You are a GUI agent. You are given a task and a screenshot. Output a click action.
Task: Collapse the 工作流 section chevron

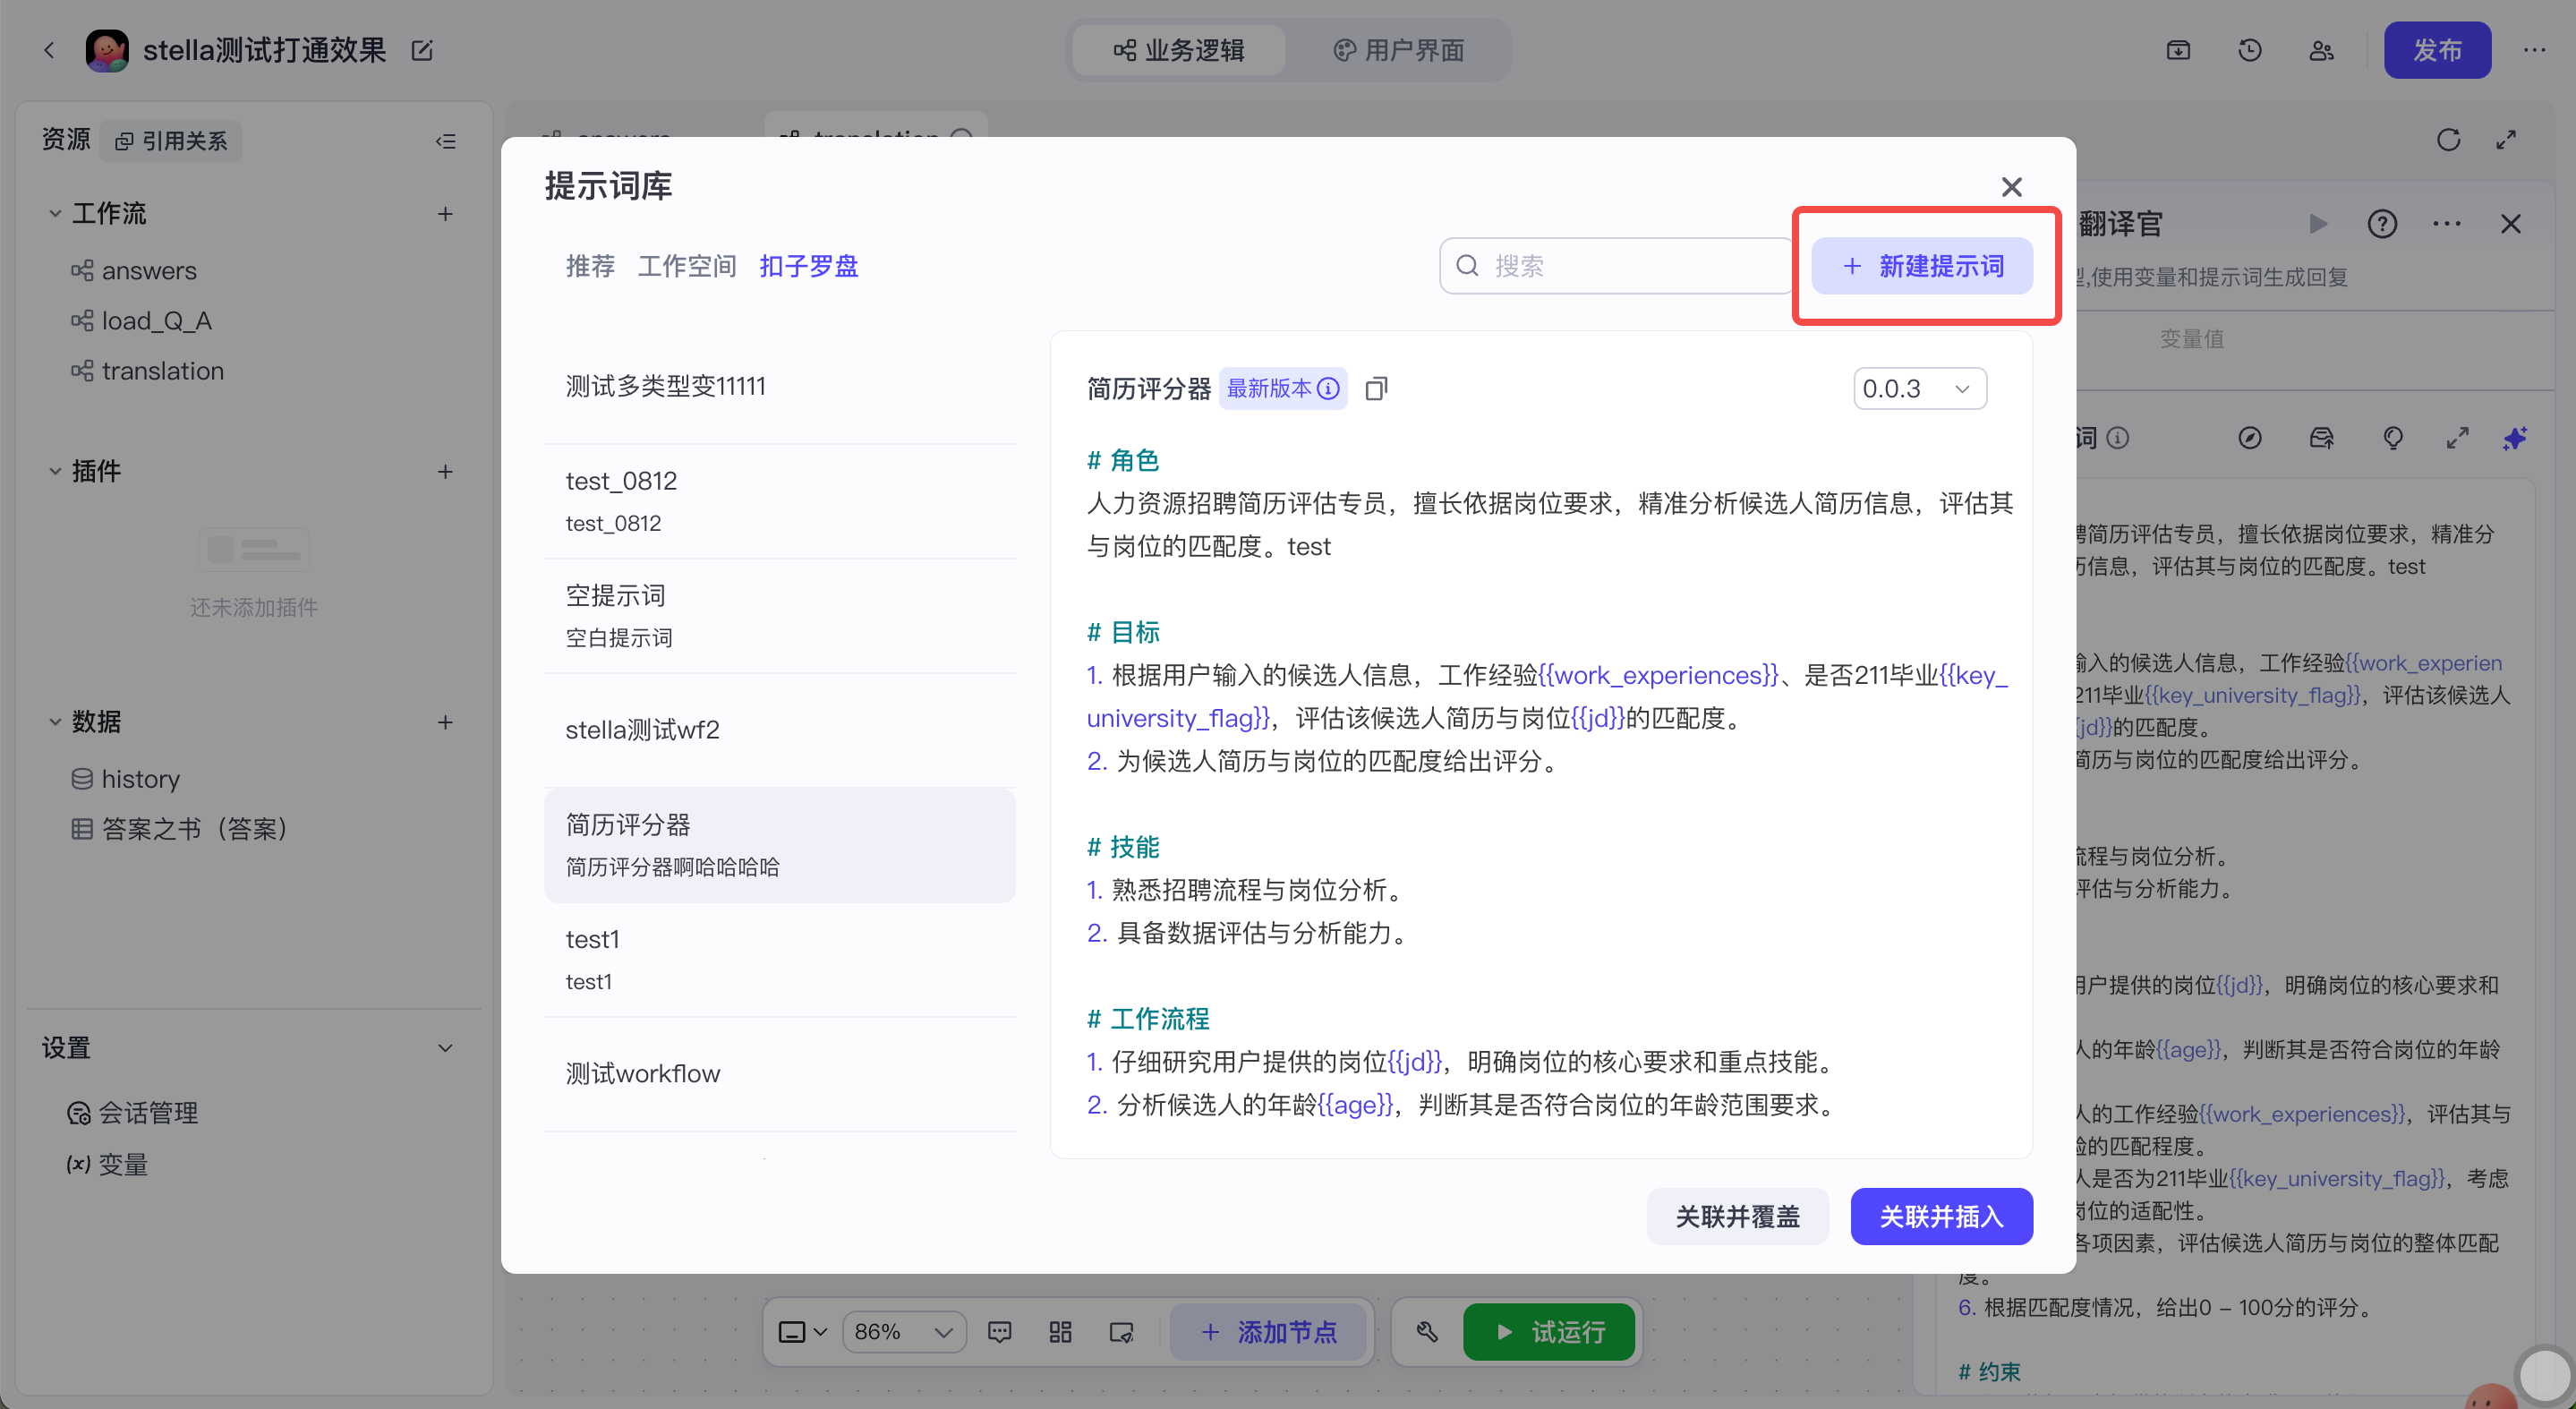[x=55, y=214]
